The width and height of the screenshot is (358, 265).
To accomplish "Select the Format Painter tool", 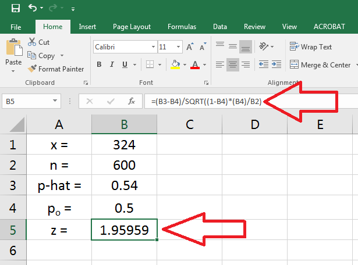I will tap(55, 69).
